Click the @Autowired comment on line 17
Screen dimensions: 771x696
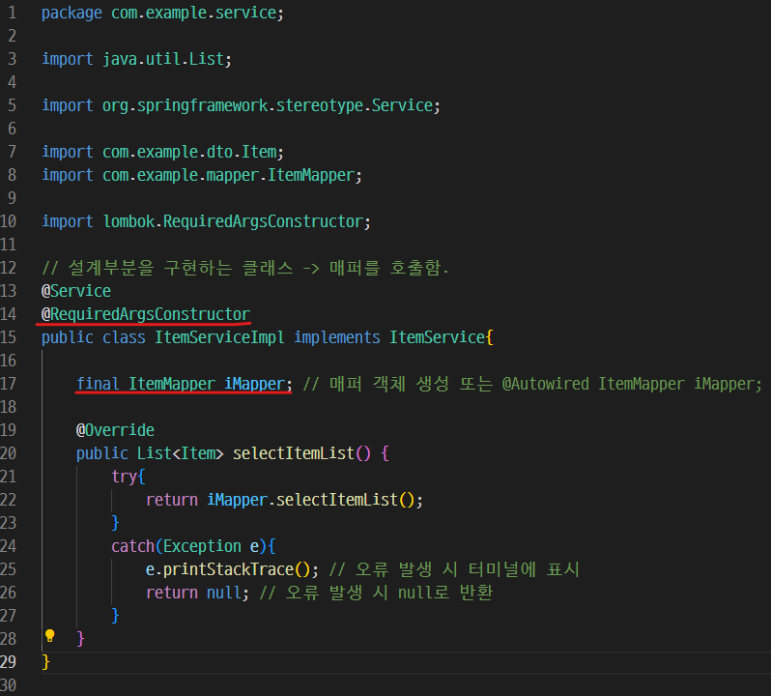click(533, 384)
